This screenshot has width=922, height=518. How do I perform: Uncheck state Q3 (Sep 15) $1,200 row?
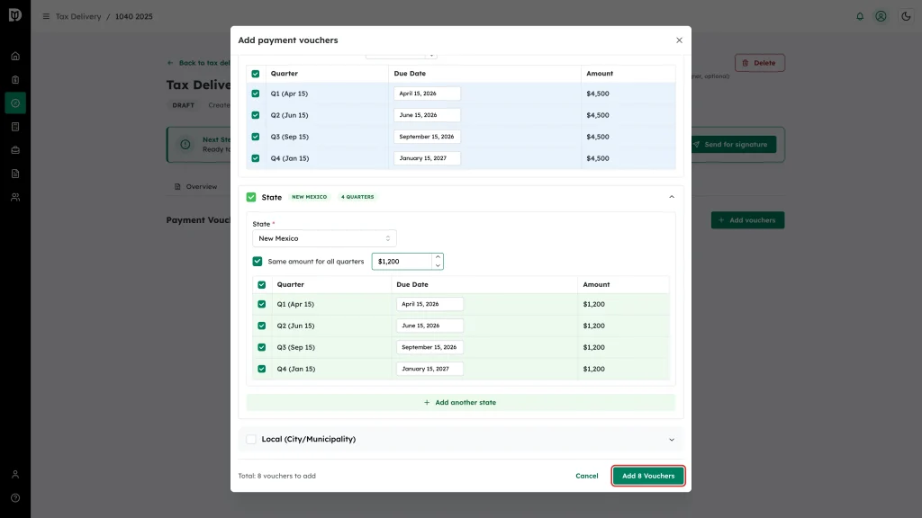[x=262, y=348]
